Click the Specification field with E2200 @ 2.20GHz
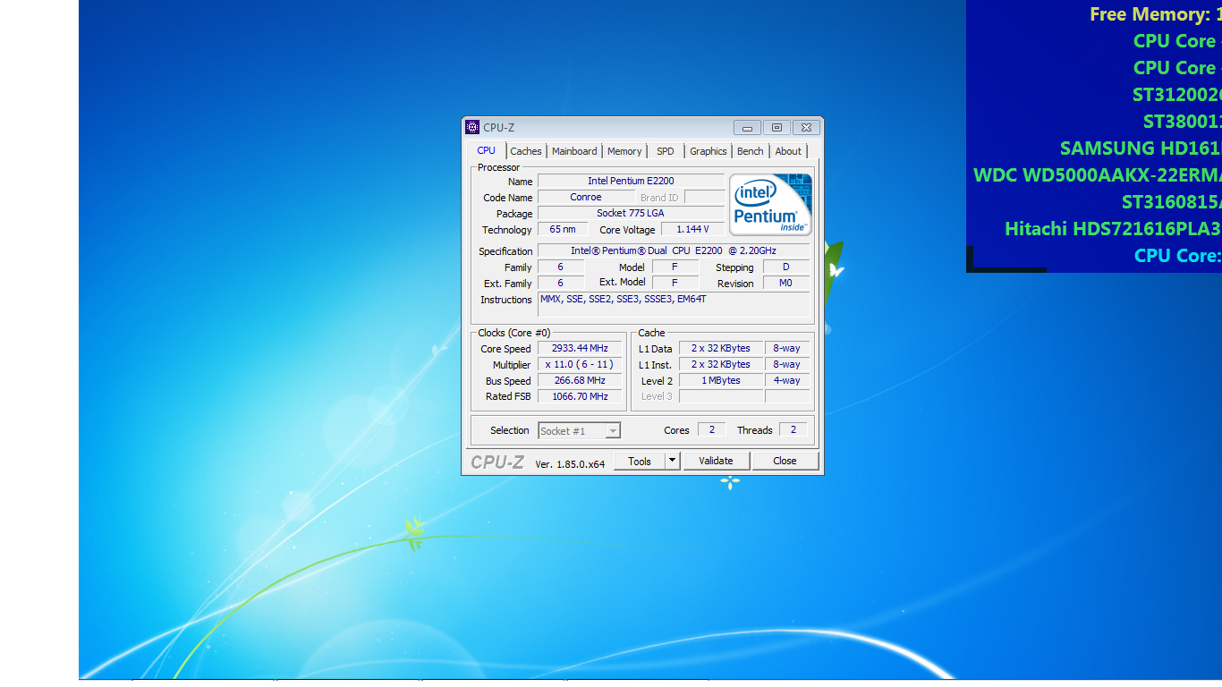 point(674,250)
